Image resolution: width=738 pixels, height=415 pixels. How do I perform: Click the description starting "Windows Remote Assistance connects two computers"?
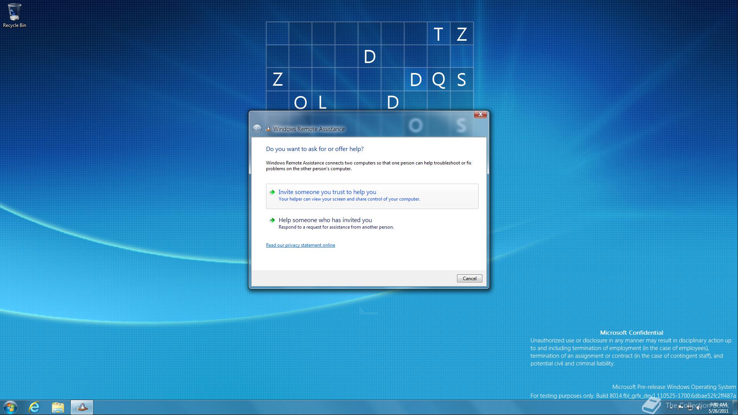tap(369, 166)
